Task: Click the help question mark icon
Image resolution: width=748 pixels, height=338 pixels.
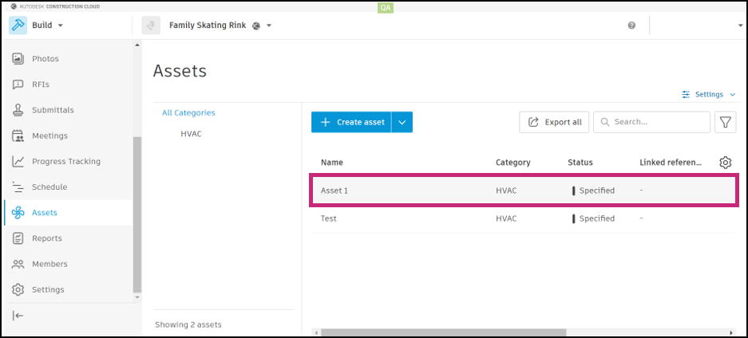Action: click(x=631, y=26)
